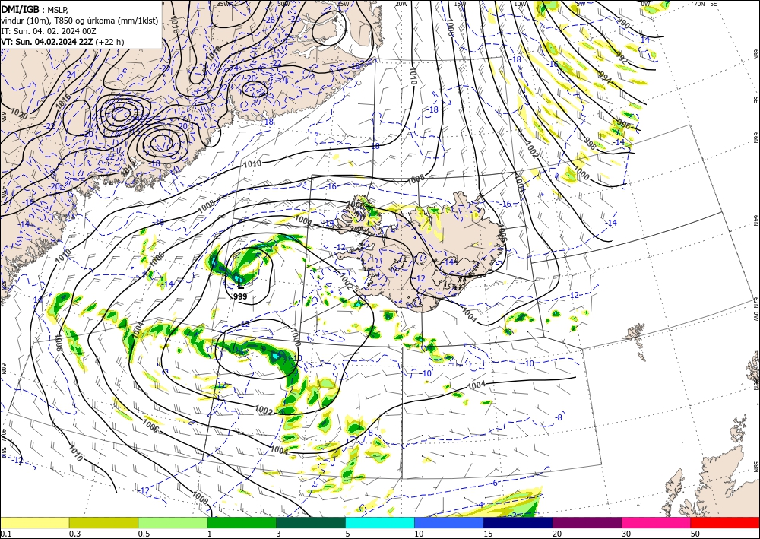
Task: Select the navy 15–20 legend swatch
Action: tap(518, 522)
